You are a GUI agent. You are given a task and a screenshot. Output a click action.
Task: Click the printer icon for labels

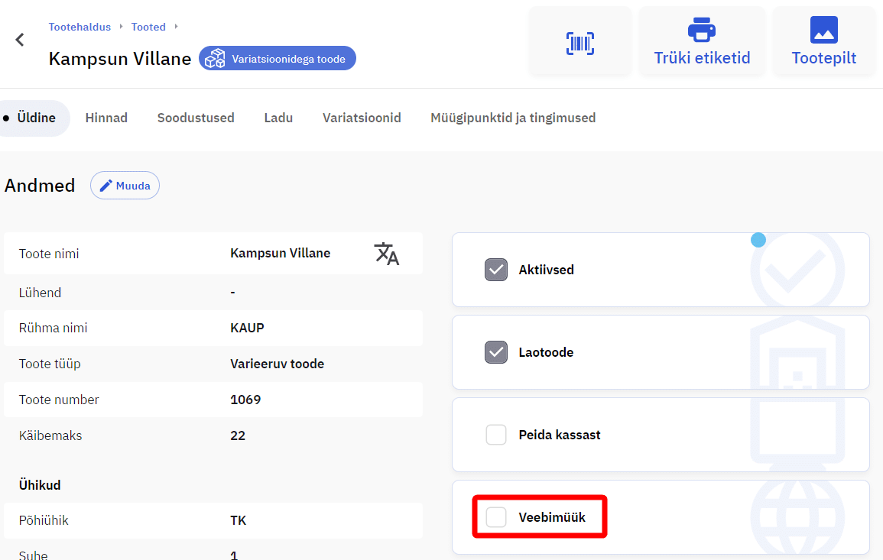[701, 31]
